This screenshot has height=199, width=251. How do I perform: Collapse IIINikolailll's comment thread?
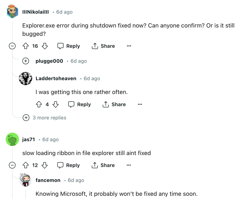(x=12, y=46)
